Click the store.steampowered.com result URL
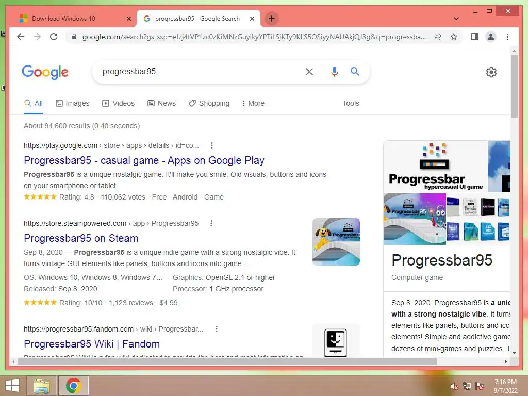The image size is (528, 396). 111,223
